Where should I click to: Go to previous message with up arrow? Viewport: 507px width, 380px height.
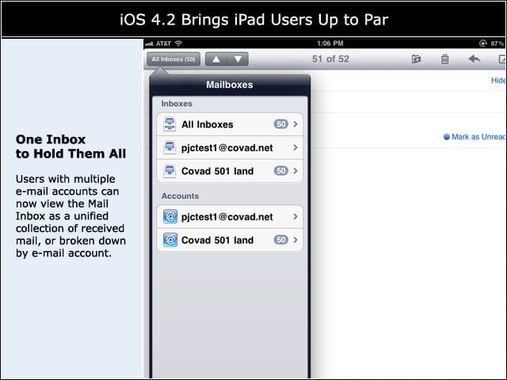click(x=216, y=59)
